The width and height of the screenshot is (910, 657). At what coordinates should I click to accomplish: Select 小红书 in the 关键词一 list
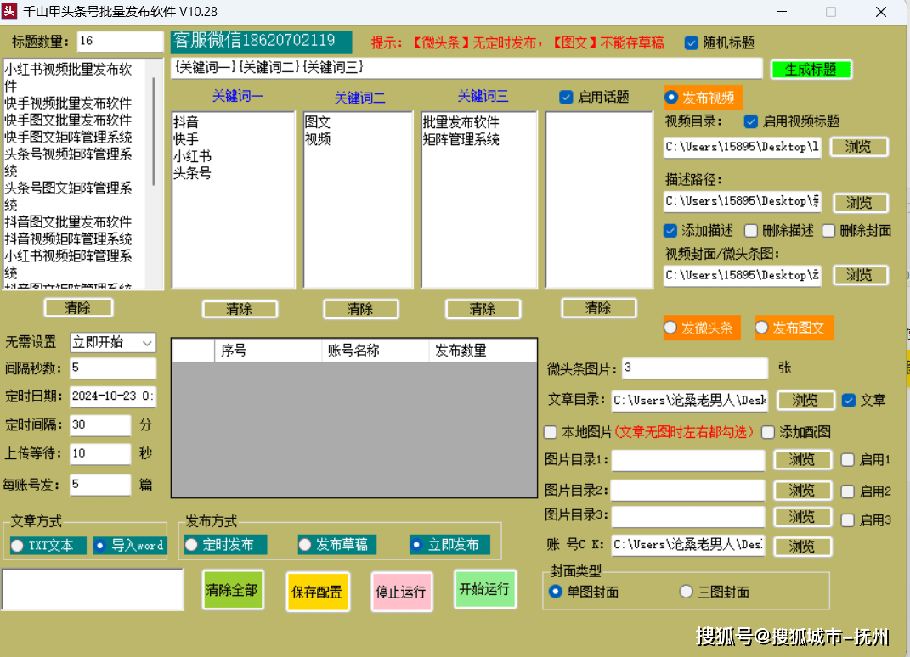click(x=192, y=156)
